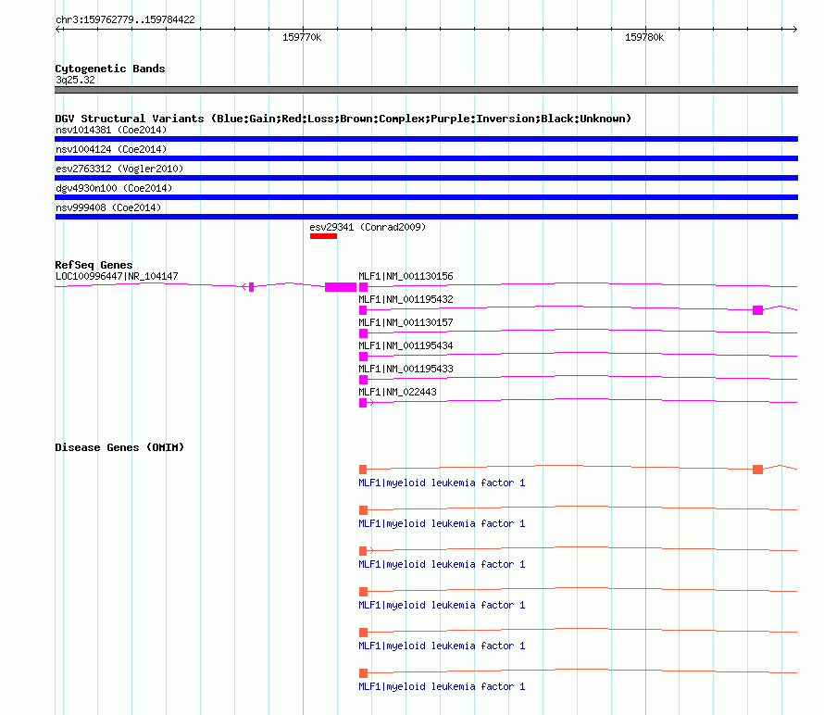Screen dimensions: 824x715
Task: Click the 159770k ruler position label
Action: point(302,37)
